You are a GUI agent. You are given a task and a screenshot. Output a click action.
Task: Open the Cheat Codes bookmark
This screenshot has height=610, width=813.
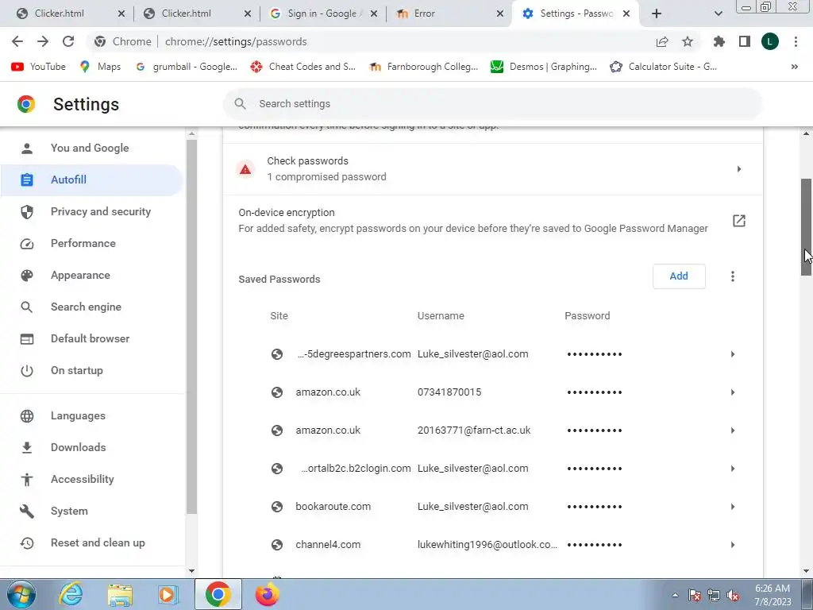pos(302,67)
